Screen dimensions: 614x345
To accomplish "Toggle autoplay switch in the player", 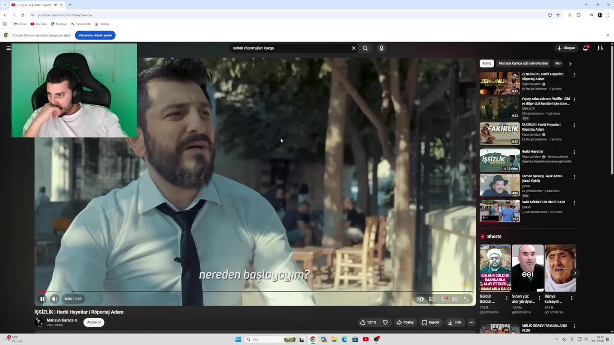I will [x=421, y=299].
